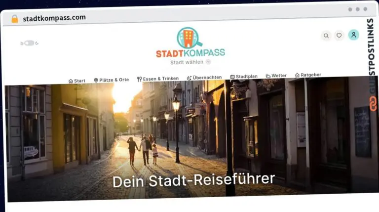Go to the Start menu item
The image size is (379, 212).
[77, 81]
